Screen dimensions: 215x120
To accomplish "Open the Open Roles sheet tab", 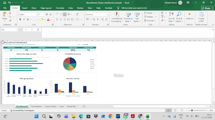I will [51, 106].
